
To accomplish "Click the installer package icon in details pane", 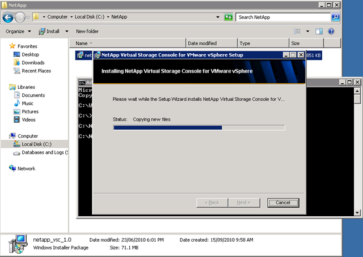I will [x=18, y=244].
